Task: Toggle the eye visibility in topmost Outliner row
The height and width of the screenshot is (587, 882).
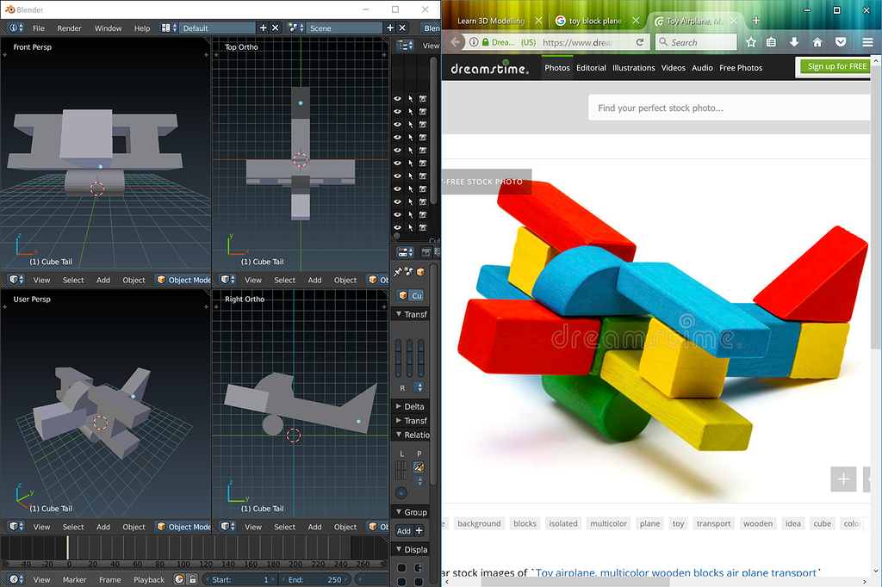Action: click(x=398, y=98)
